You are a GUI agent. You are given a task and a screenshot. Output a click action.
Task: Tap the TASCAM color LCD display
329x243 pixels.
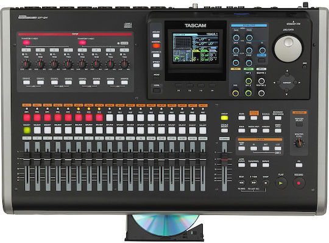[195, 48]
